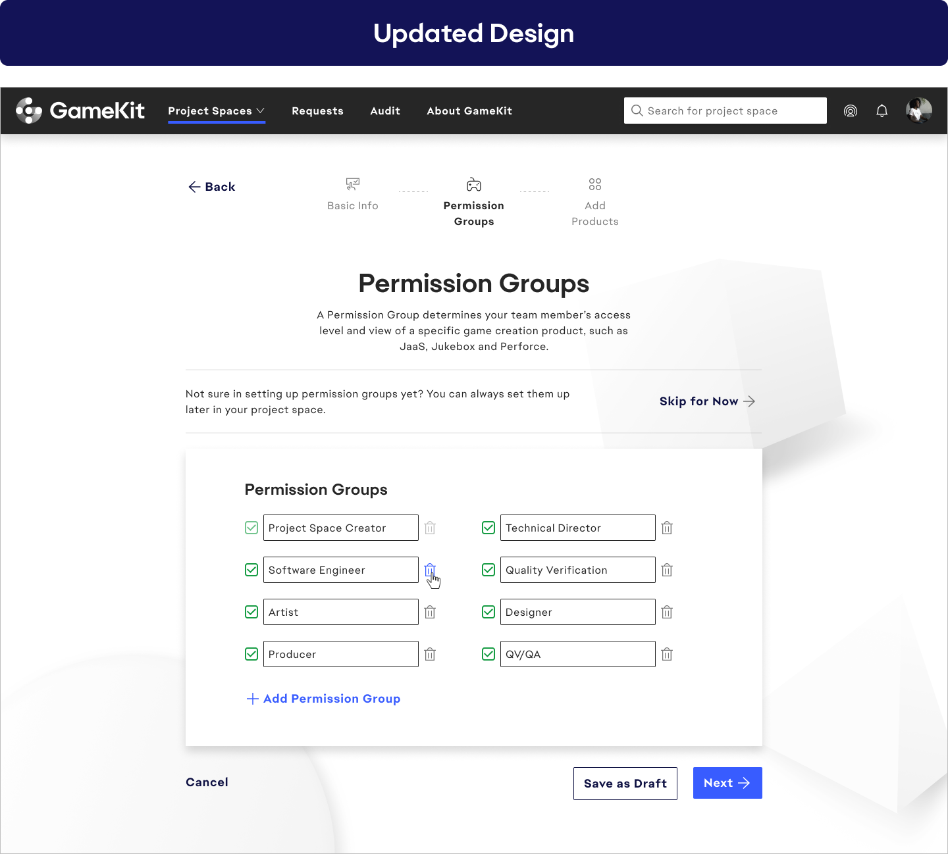Expand the Project Spaces dropdown menu
Screen dimensions: 948x854
coord(217,111)
